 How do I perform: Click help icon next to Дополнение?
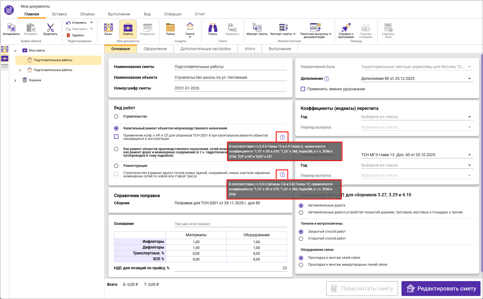coord(327,79)
